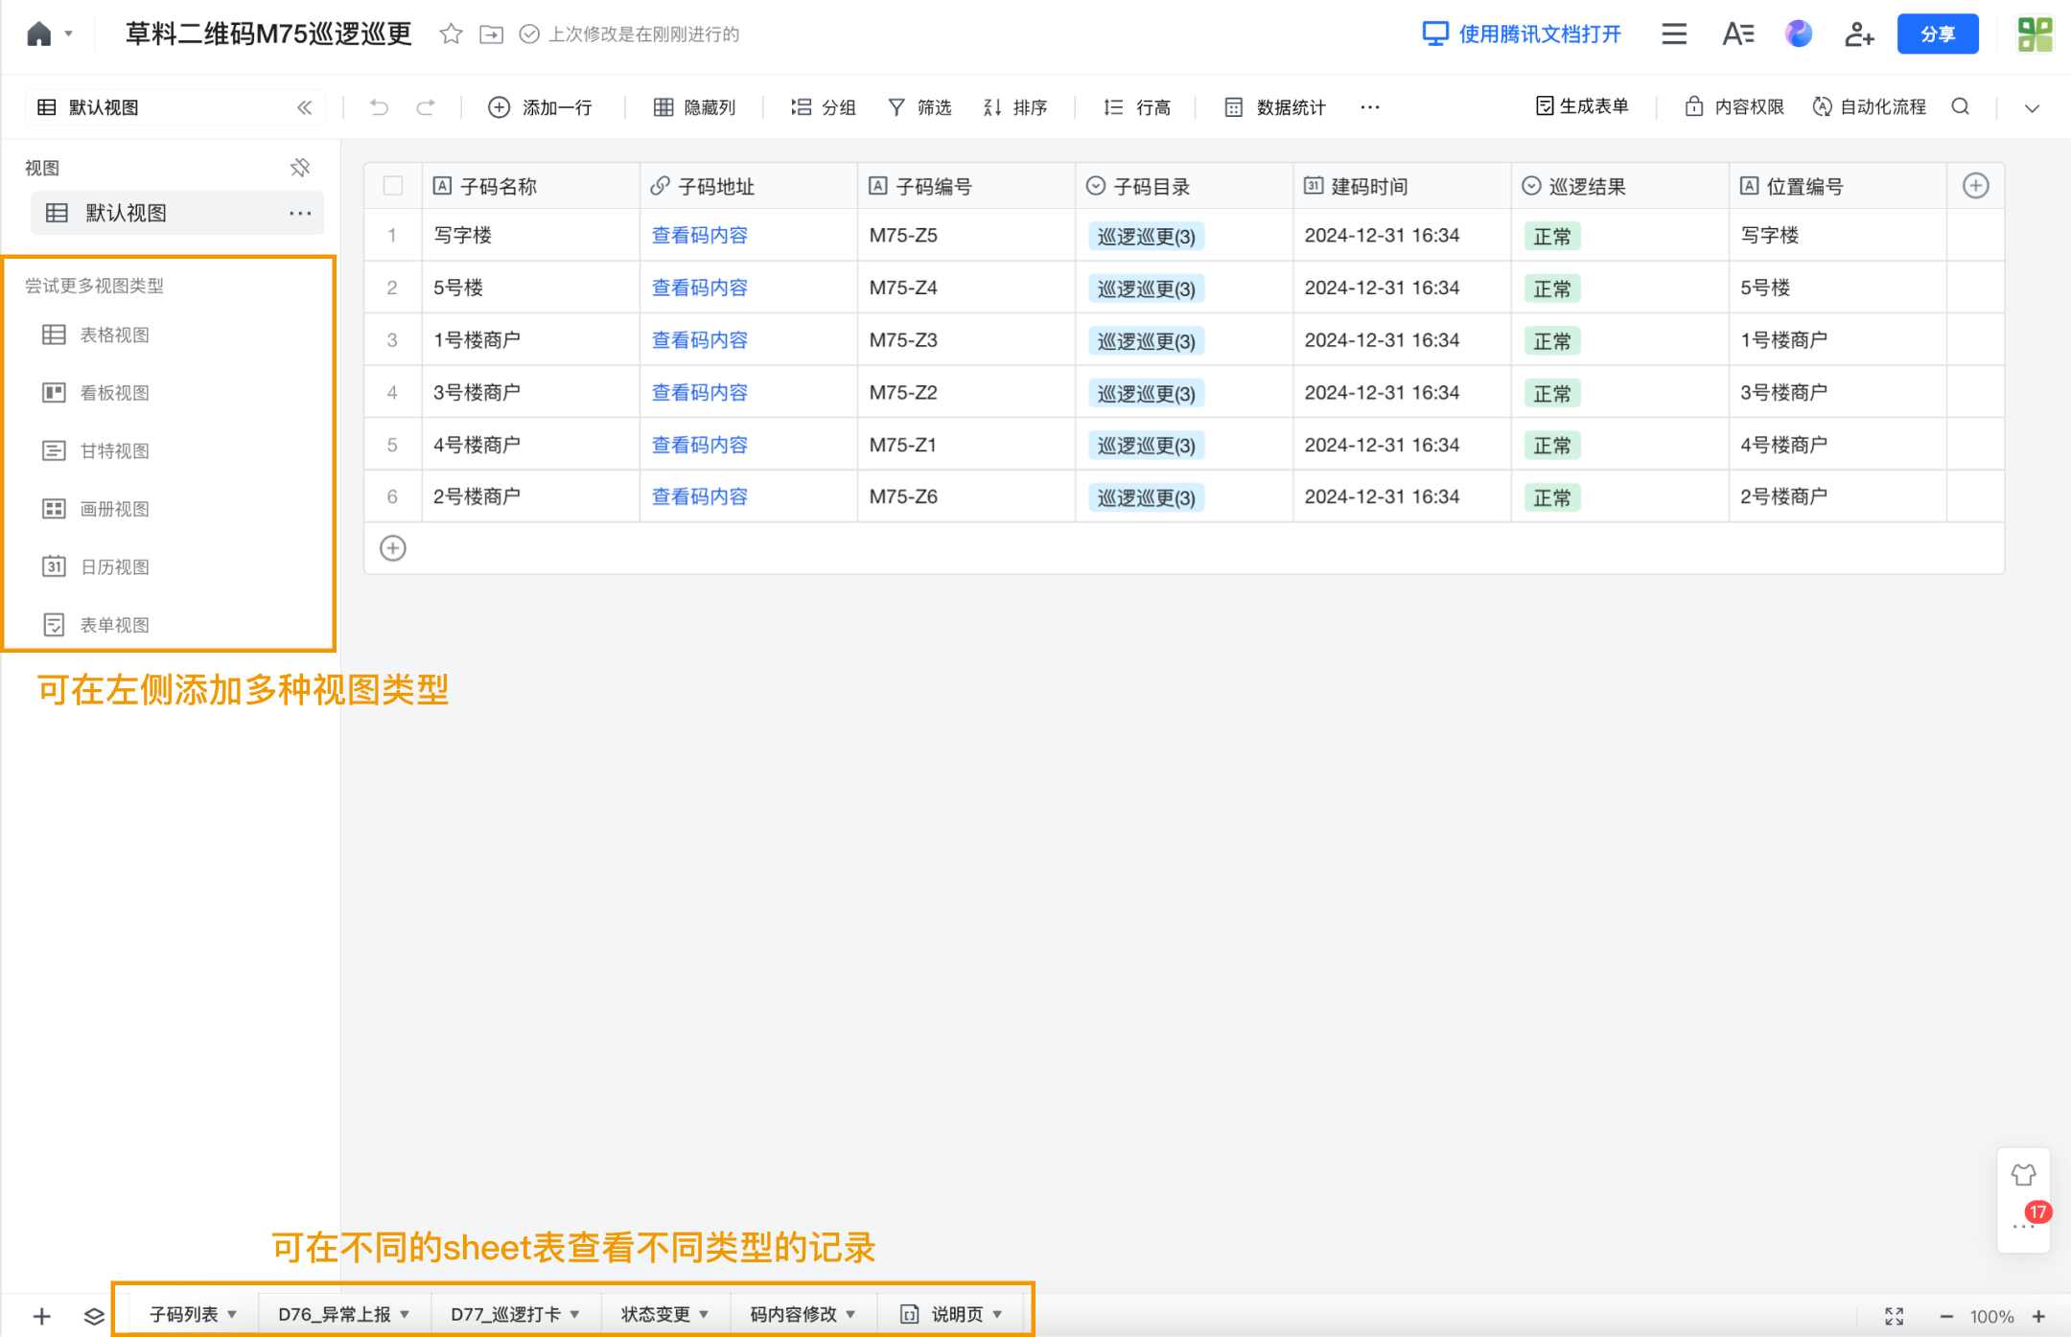2071x1337 pixels.
Task: Open the text format A icon
Action: click(1737, 35)
